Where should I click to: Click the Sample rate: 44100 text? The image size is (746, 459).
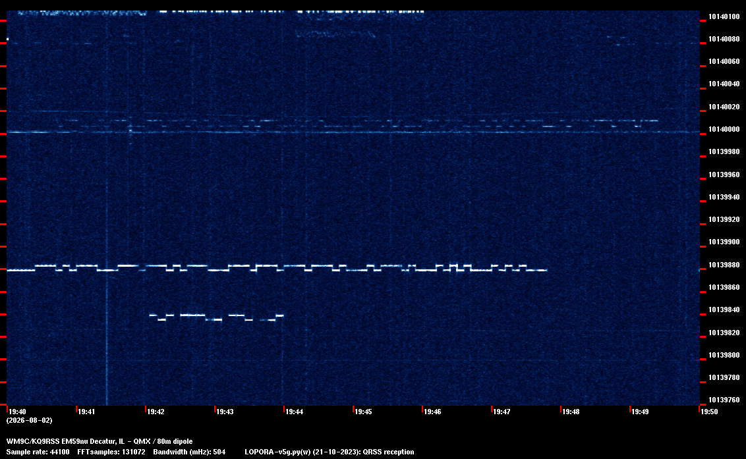38,452
